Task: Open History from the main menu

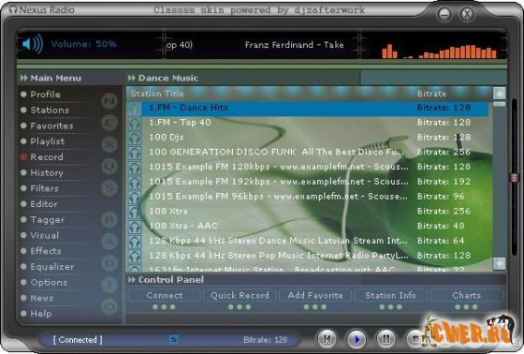Action: pos(47,172)
